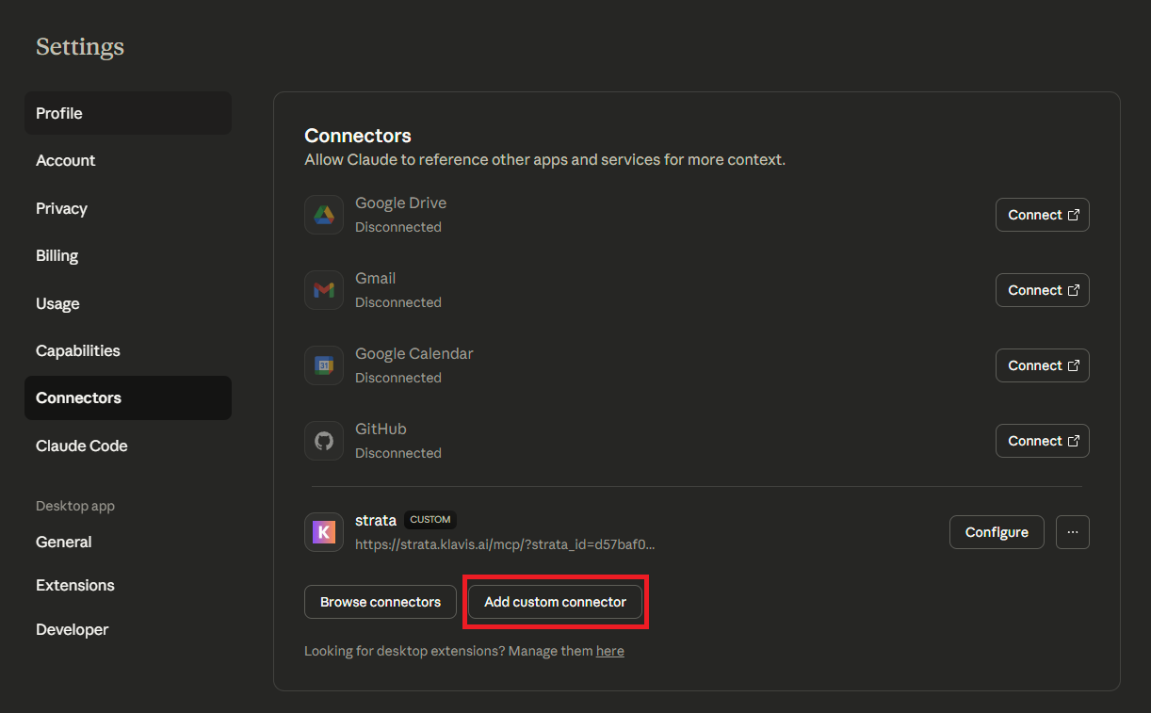The image size is (1151, 713).
Task: Click the Google Calendar connector icon
Action: click(x=323, y=365)
